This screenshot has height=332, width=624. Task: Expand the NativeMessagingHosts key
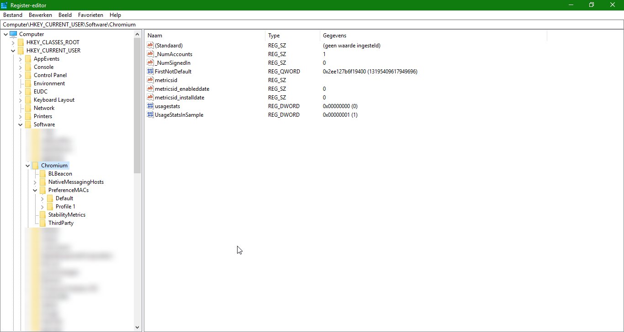click(x=35, y=182)
